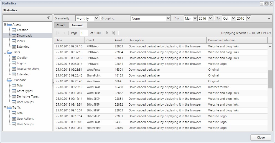This screenshot has width=275, height=143.
Task: Click the Traffic folder icon
Action: coord(9,108)
